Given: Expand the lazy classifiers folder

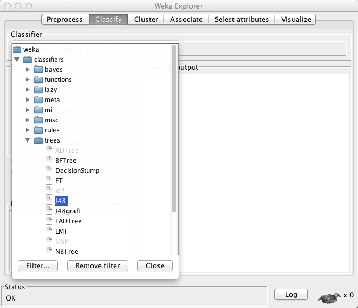Looking at the screenshot, I should point(28,90).
